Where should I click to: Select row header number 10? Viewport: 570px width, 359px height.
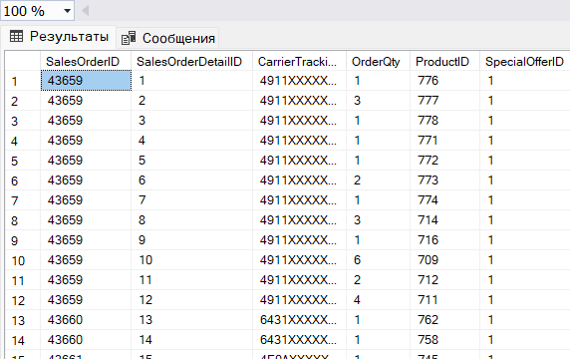click(23, 260)
